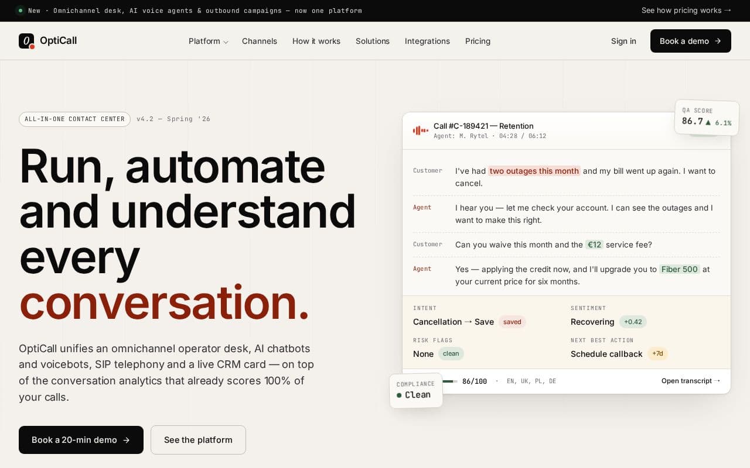This screenshot has width=750, height=468.
Task: Open transcript link in call card
Action: [691, 381]
